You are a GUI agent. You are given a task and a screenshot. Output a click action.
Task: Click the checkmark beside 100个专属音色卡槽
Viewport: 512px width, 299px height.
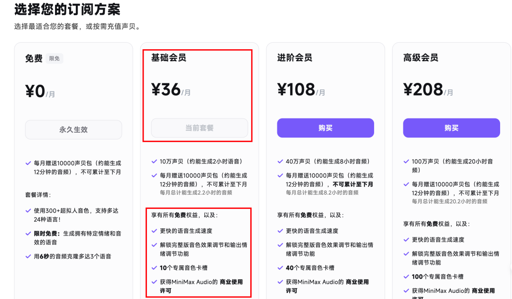[x=406, y=276]
